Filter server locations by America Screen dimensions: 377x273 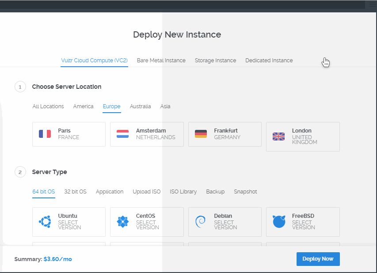(x=83, y=106)
